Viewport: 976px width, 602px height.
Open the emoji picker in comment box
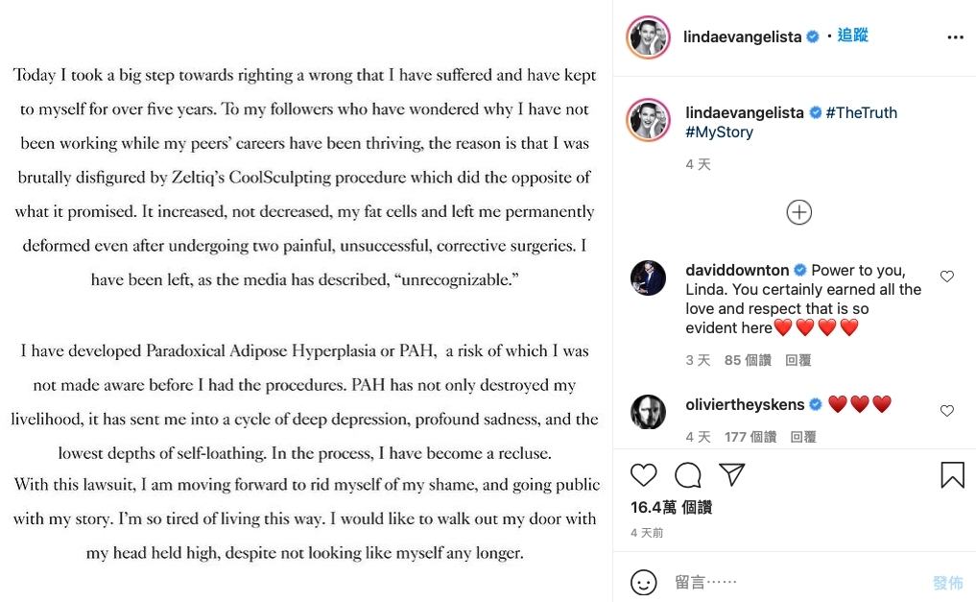pos(644,582)
